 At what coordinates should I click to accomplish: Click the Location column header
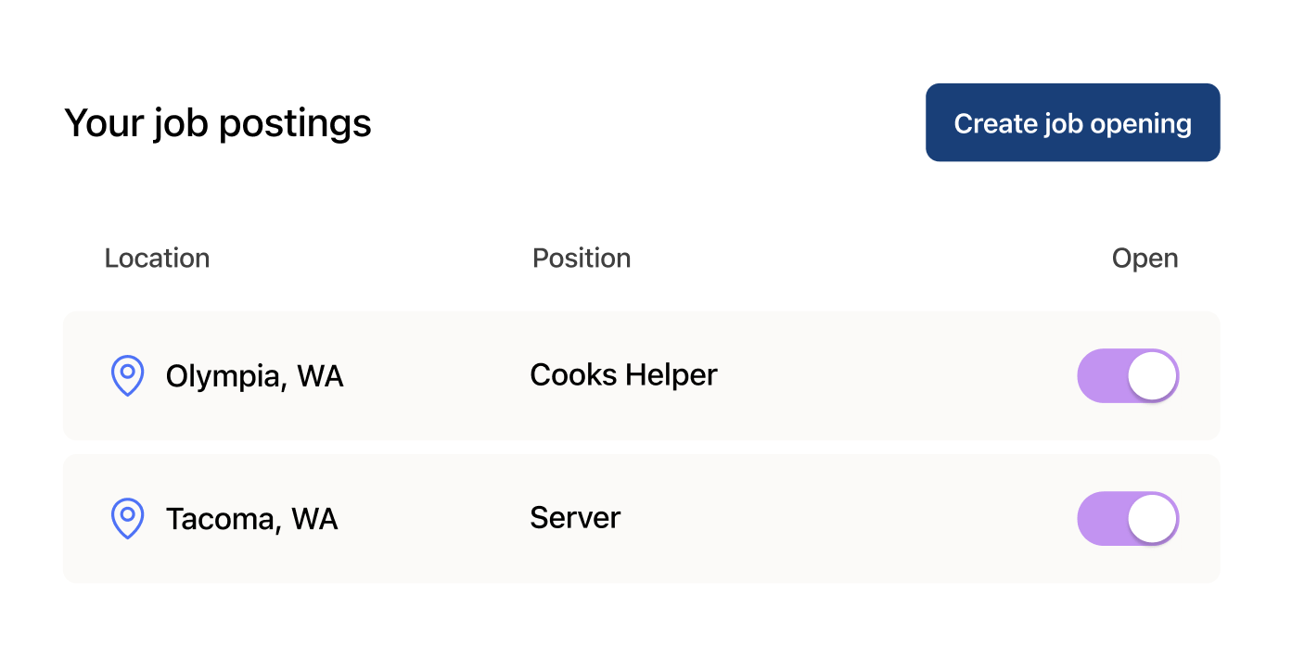157,258
